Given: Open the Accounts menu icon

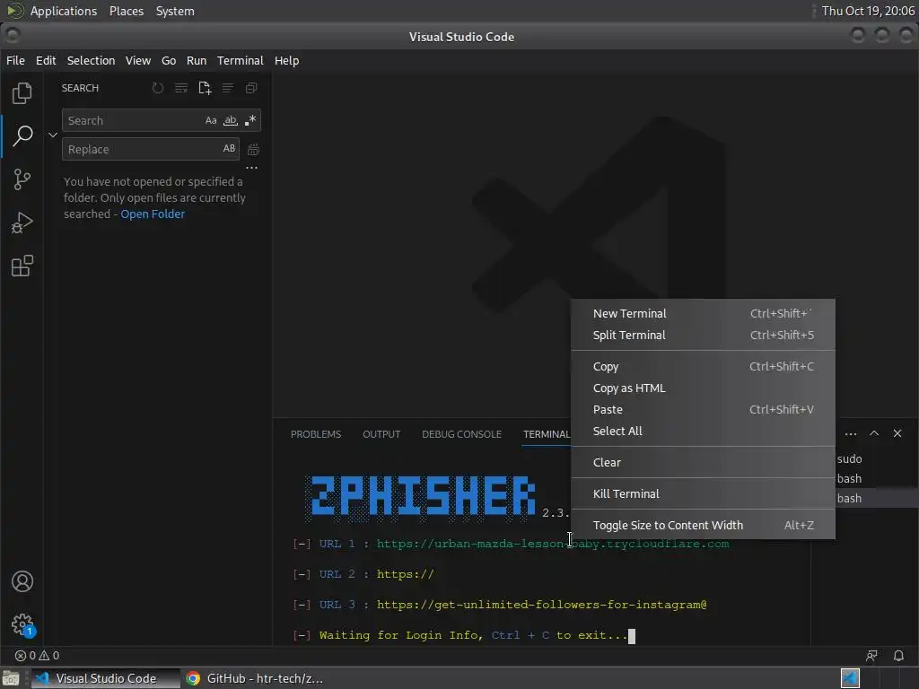Looking at the screenshot, I should click(22, 581).
